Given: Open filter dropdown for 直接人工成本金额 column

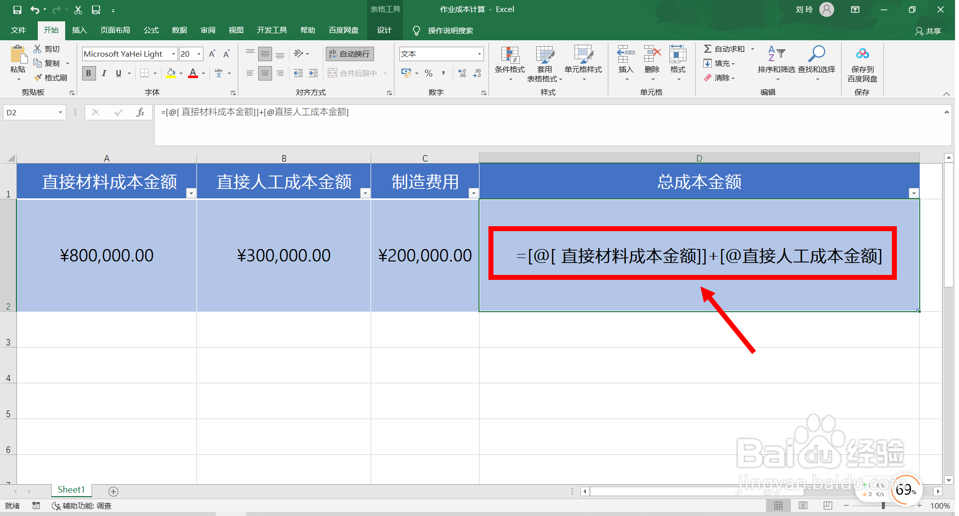Looking at the screenshot, I should tap(365, 193).
